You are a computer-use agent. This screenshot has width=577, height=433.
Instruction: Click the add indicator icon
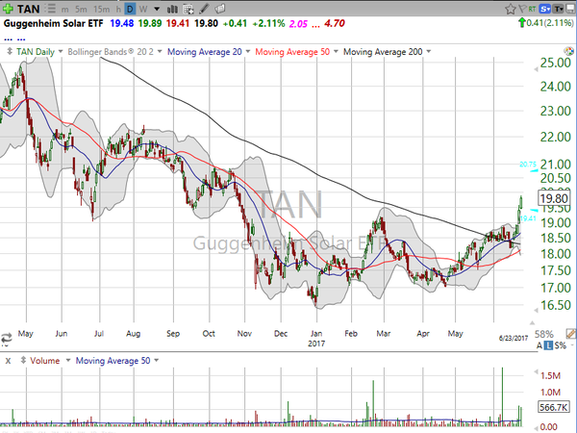tap(188, 9)
